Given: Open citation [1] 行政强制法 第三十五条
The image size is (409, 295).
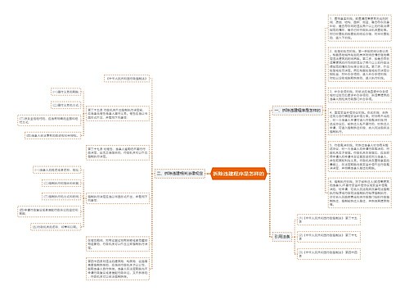Looking at the screenshot, I should pos(329,220).
